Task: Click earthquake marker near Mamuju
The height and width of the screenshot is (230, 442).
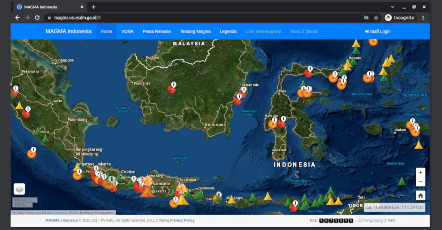Action: 273,124
